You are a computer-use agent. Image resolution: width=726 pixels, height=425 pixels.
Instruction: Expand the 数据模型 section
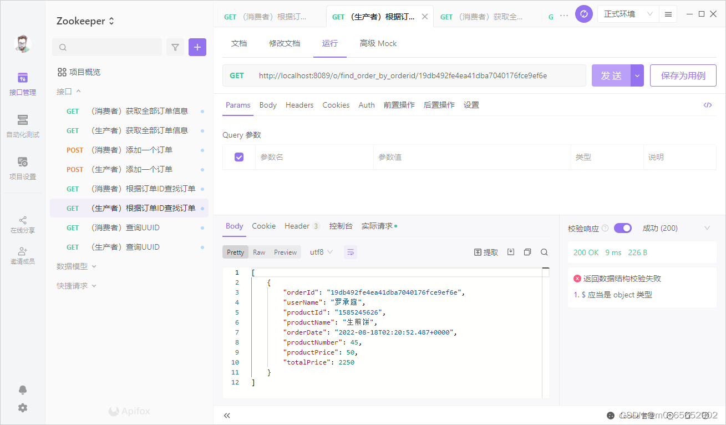[77, 266]
